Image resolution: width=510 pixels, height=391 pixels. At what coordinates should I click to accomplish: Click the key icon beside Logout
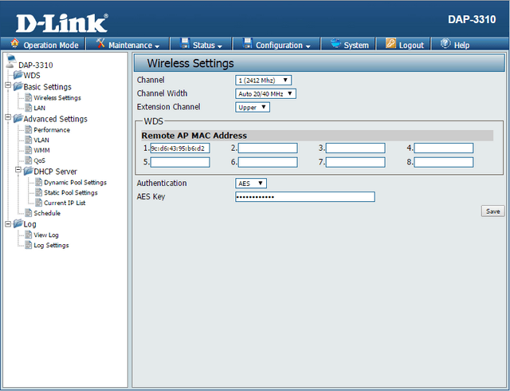pos(390,43)
